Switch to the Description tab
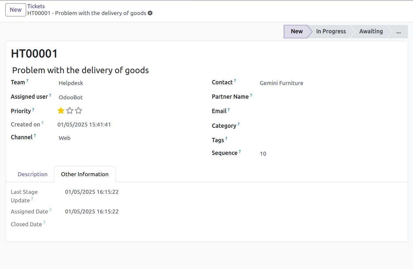The width and height of the screenshot is (413, 269). (x=33, y=174)
